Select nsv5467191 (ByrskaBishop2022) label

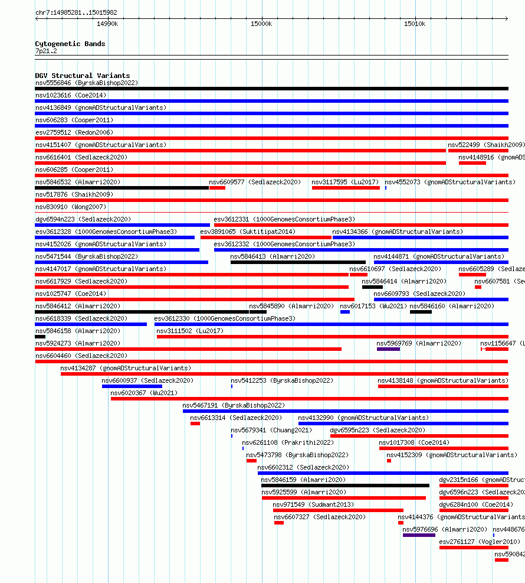(234, 405)
